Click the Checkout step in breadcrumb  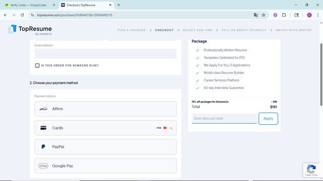pyautogui.click(x=164, y=30)
